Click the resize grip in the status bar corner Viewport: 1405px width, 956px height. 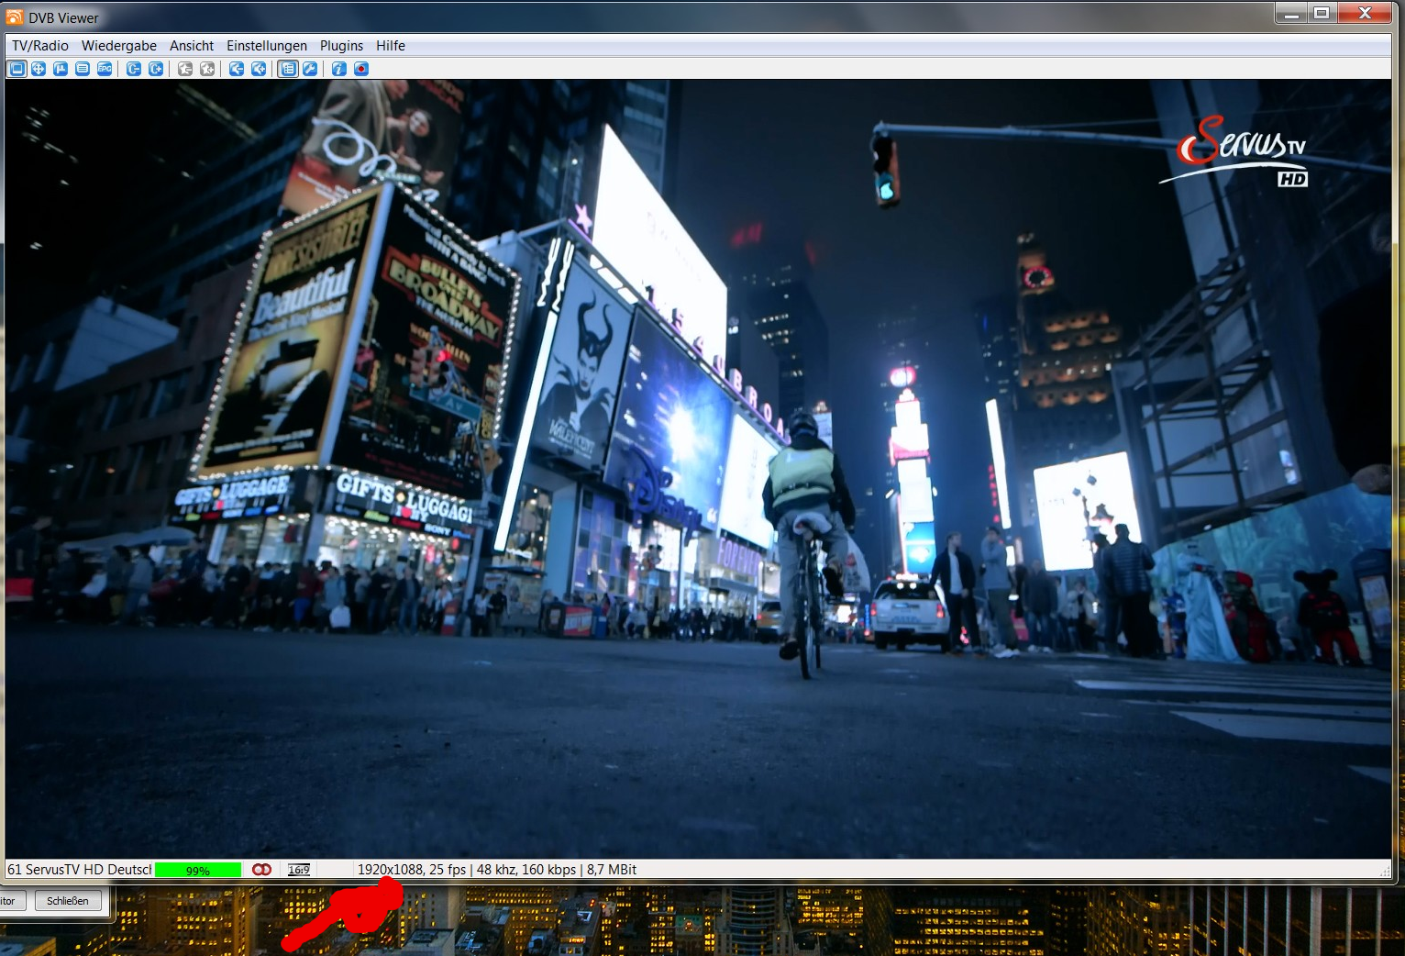pyautogui.click(x=1385, y=871)
